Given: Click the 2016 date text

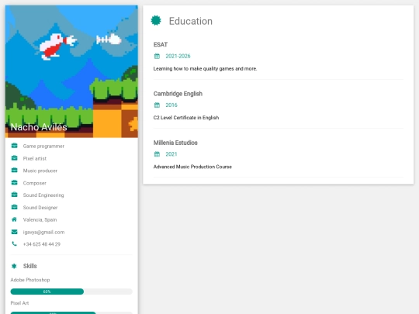Looking at the screenshot, I should [x=171, y=105].
